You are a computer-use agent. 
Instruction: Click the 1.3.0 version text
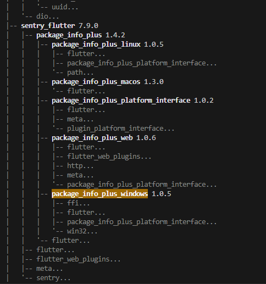[x=154, y=82]
